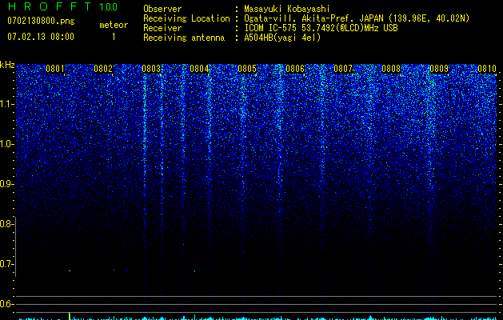Click the 0.6 kHz axis label

coord(7,304)
